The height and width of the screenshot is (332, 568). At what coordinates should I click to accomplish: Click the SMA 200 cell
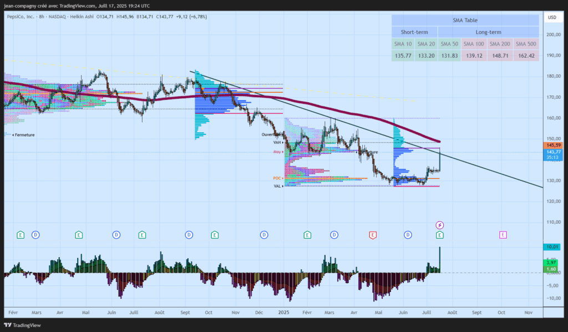point(500,44)
